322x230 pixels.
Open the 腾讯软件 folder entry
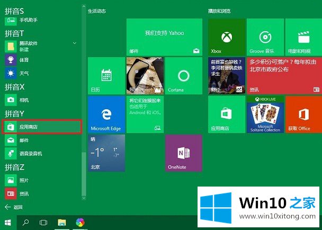click(x=41, y=46)
